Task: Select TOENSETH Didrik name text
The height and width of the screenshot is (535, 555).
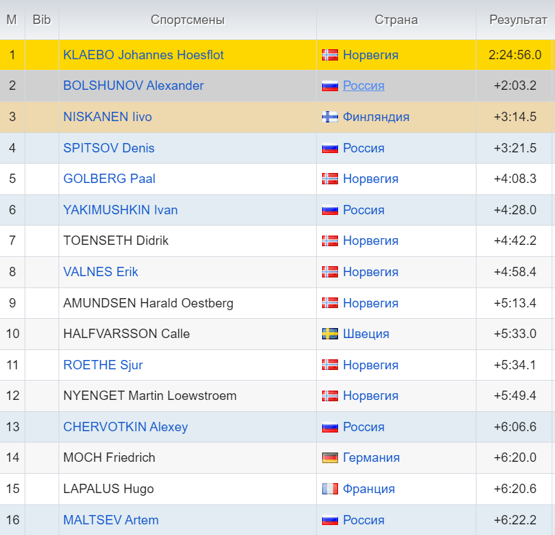Action: (x=116, y=241)
